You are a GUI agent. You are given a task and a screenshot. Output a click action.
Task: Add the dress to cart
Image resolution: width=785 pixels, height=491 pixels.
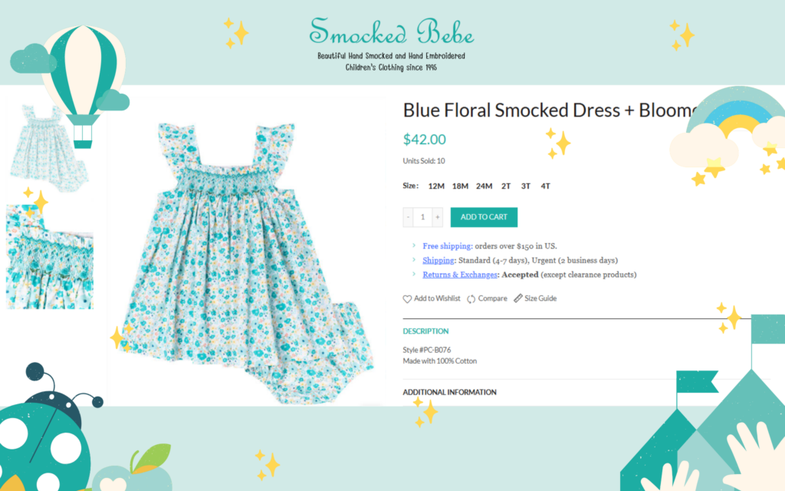(x=484, y=217)
